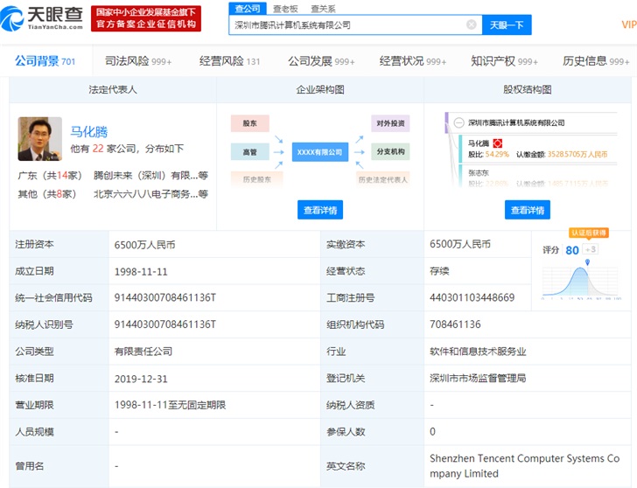637x488 pixels.
Task: Click 企业架构图 column header
Action: pyautogui.click(x=320, y=90)
